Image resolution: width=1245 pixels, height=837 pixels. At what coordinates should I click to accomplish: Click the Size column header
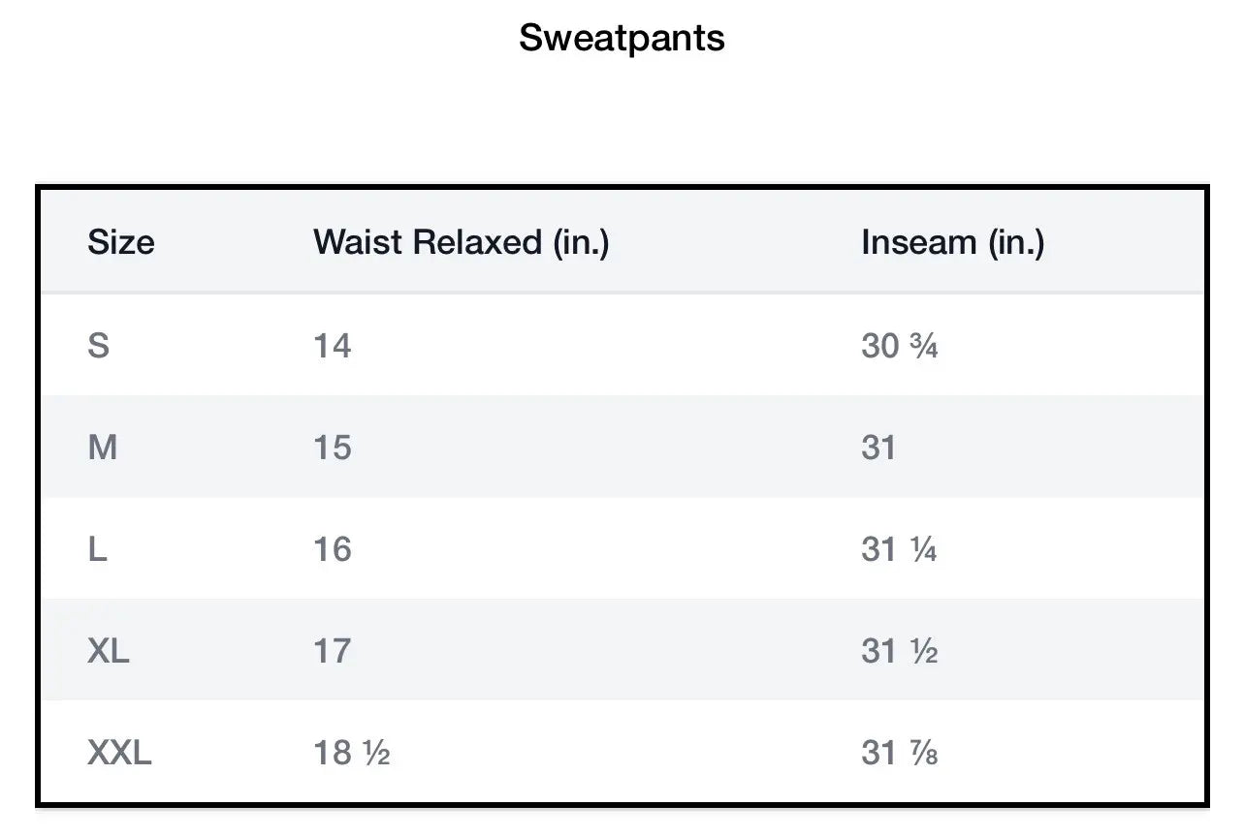[x=120, y=242]
